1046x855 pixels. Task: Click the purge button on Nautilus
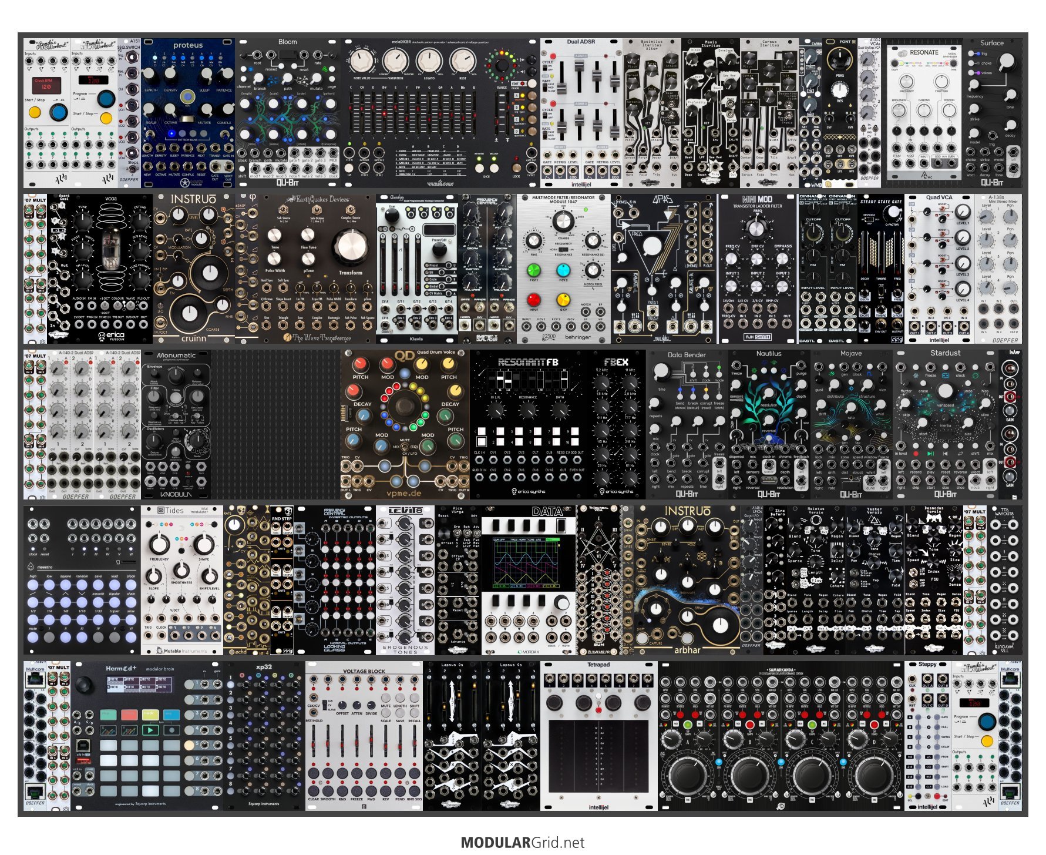pos(783,377)
